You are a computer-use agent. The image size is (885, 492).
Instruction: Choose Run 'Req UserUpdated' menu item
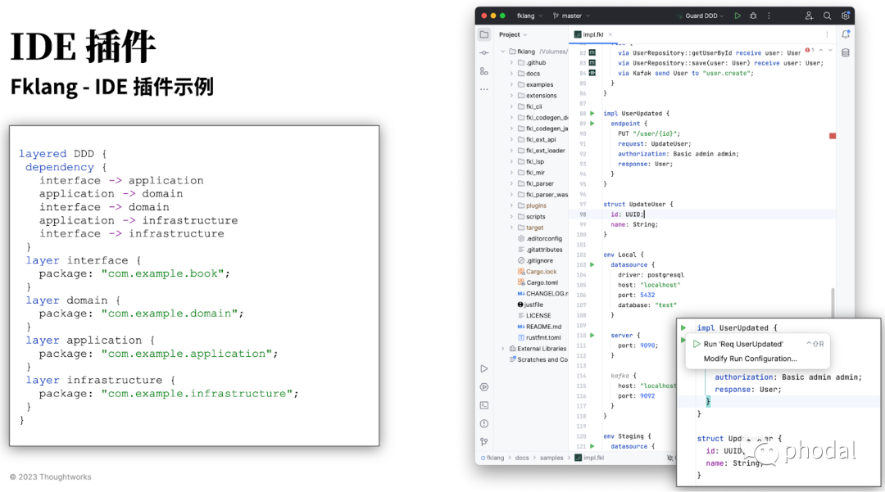pos(757,344)
